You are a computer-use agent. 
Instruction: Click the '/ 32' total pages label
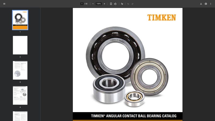click(x=86, y=4)
